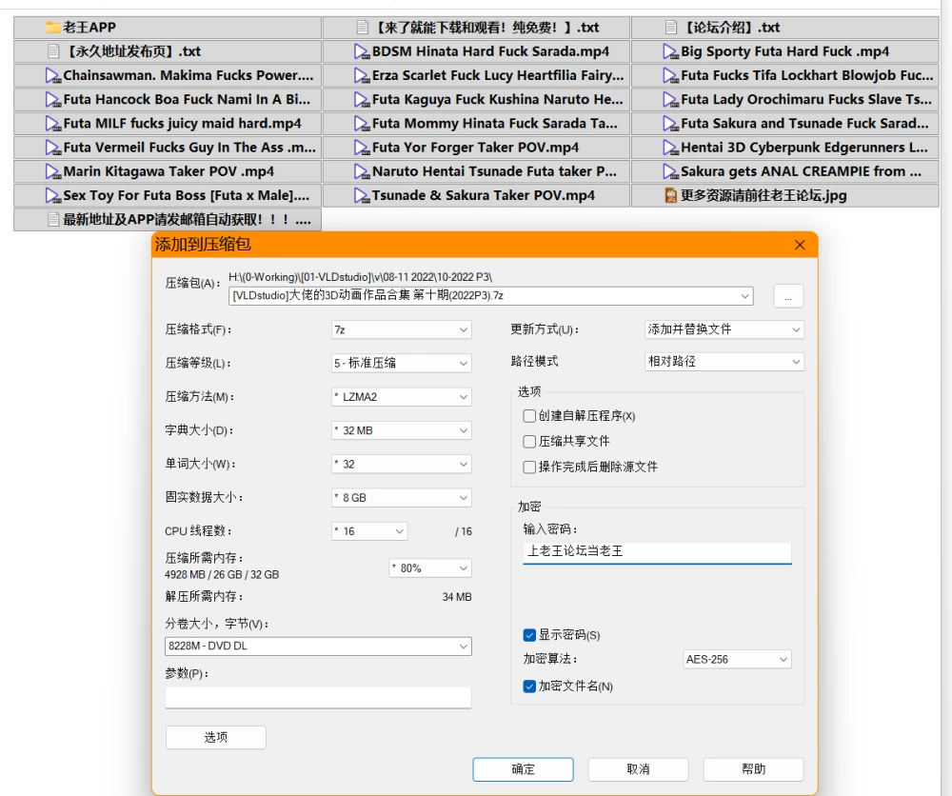
Task: Select the 更多资源请前往老王论坛.jpg image icon
Action: (x=671, y=195)
